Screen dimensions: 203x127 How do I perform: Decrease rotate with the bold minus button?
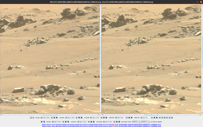click(x=53, y=121)
